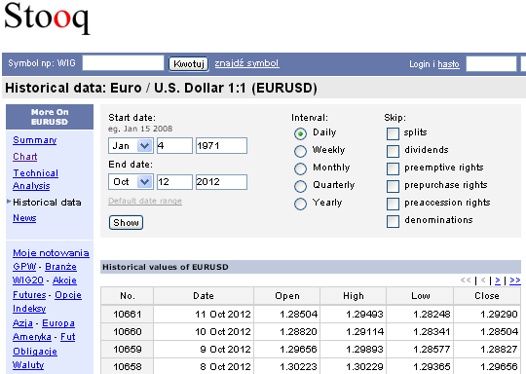
Task: Open the Branże link
Action: tap(60, 267)
